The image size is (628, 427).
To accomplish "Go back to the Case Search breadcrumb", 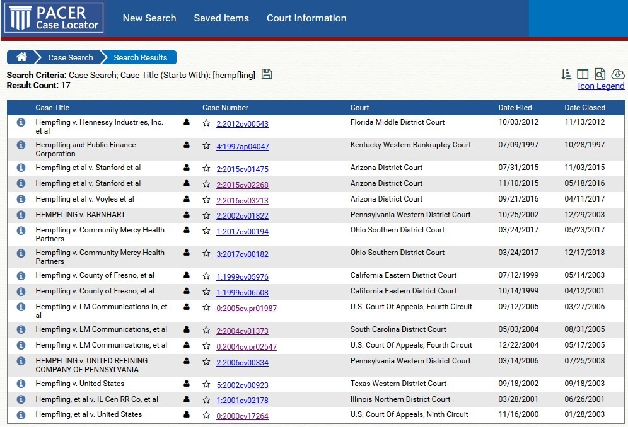I will (x=71, y=58).
